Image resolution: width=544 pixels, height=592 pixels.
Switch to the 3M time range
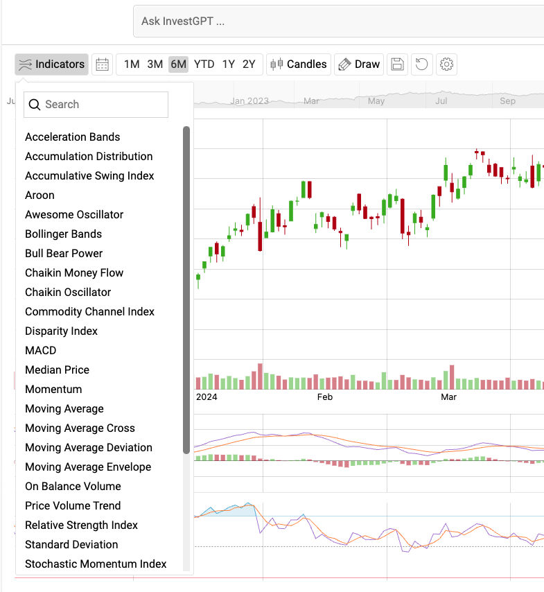[x=155, y=64]
